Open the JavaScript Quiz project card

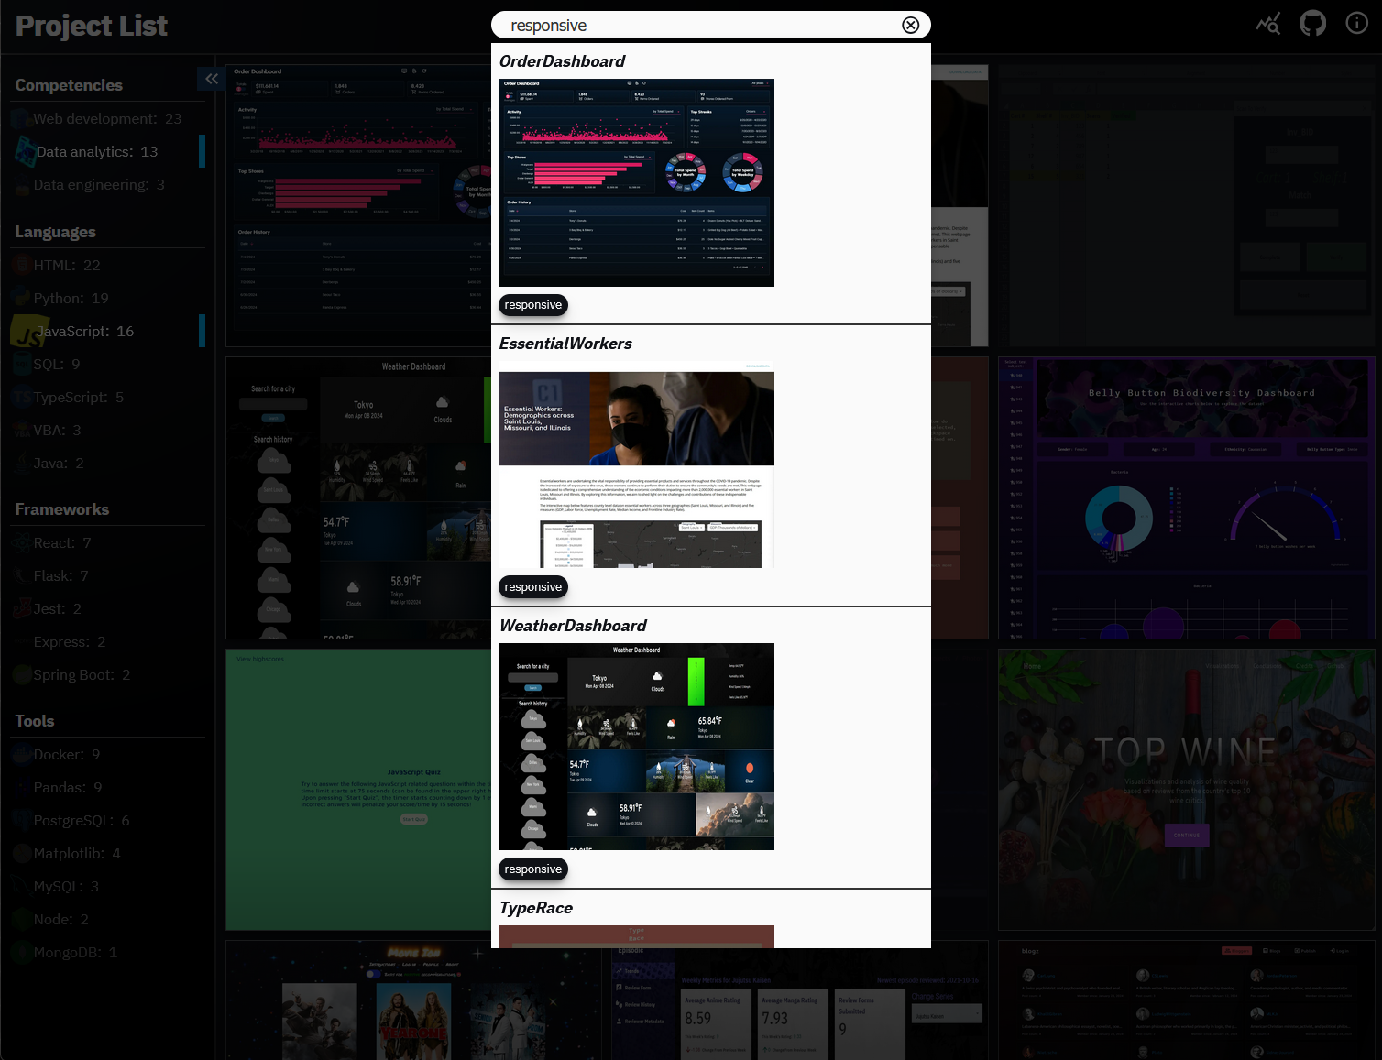[358, 790]
